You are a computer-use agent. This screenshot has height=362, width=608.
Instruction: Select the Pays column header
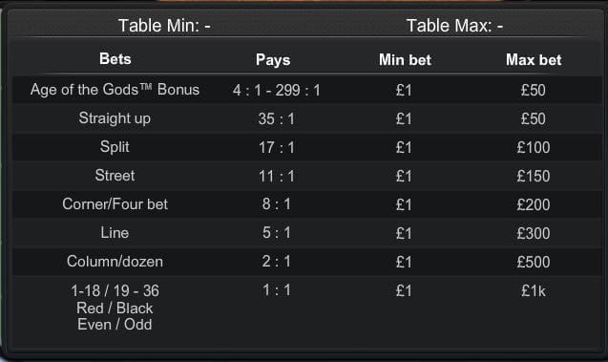[273, 60]
